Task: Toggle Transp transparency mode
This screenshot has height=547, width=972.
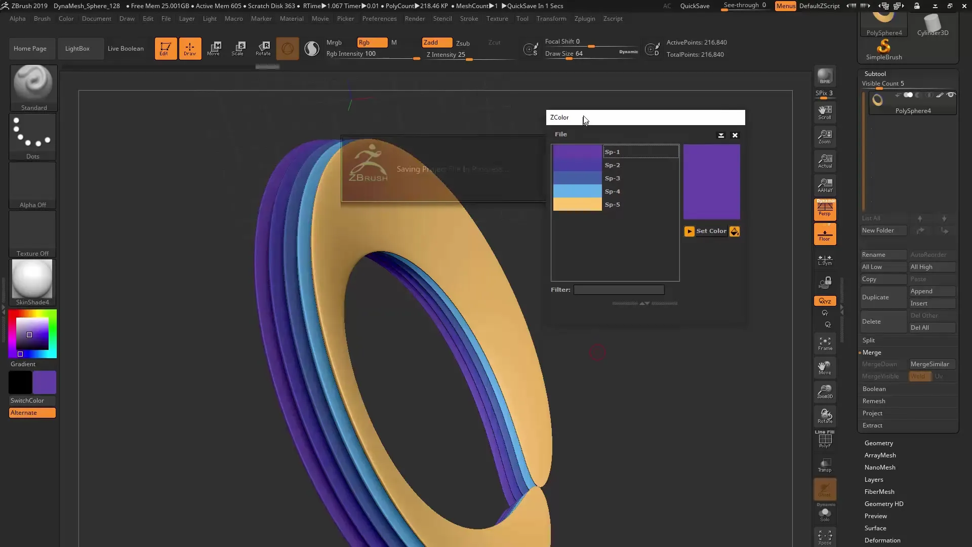Action: coord(825,465)
